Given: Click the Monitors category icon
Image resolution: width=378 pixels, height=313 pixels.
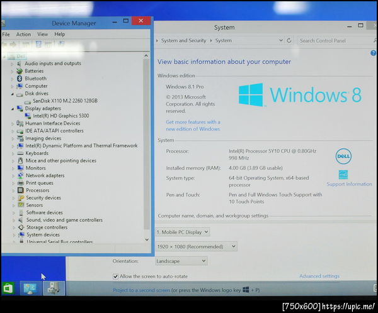Looking at the screenshot, I should (x=21, y=168).
